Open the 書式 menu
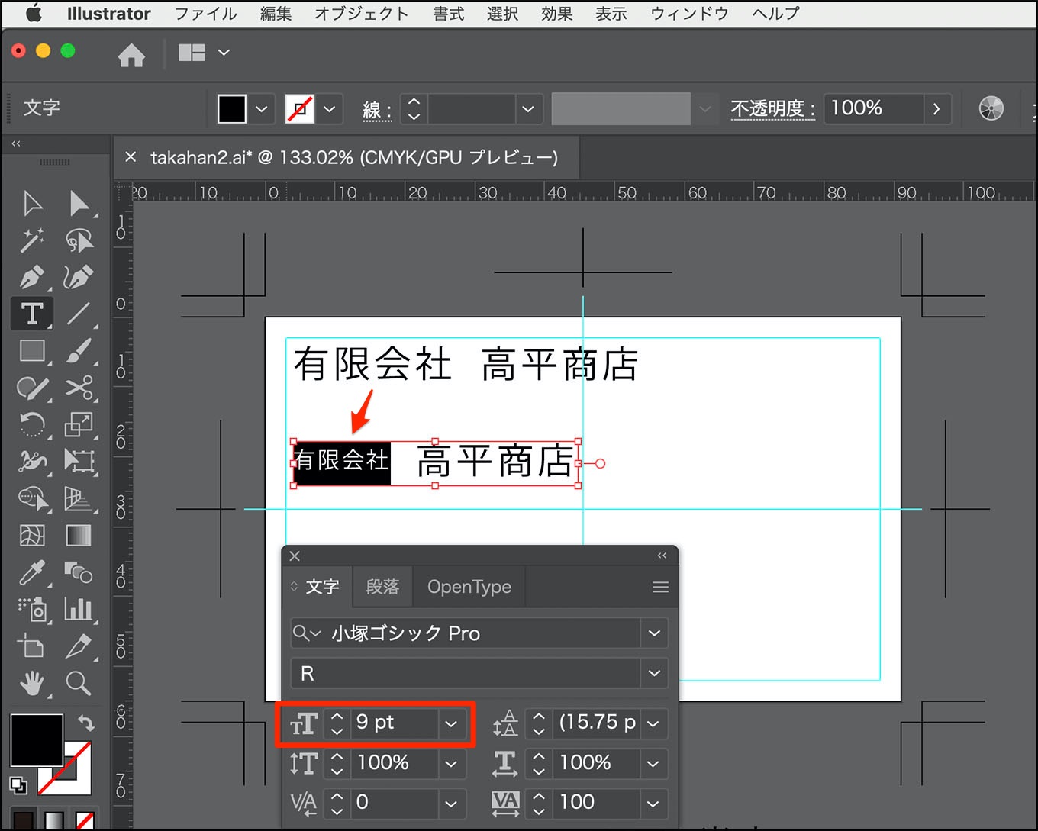1038x831 pixels. click(x=448, y=14)
